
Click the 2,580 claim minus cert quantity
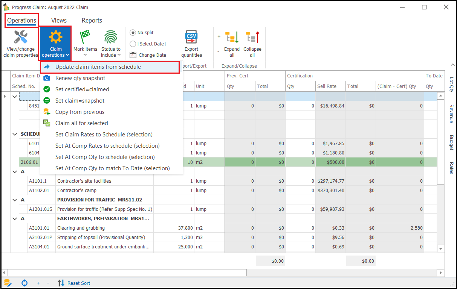click(400, 228)
